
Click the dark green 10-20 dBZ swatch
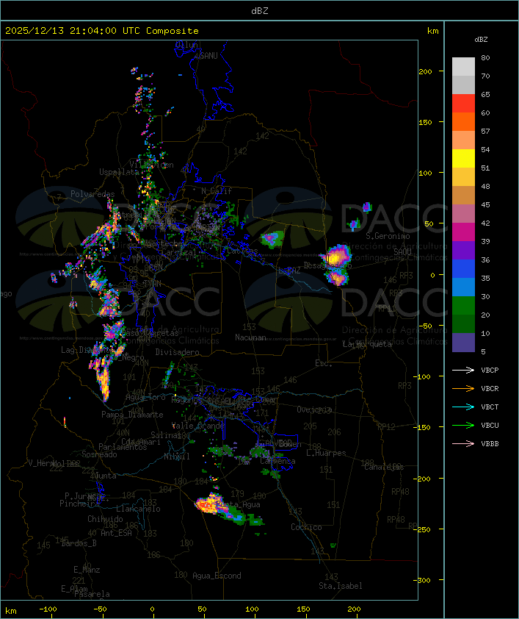(x=463, y=323)
